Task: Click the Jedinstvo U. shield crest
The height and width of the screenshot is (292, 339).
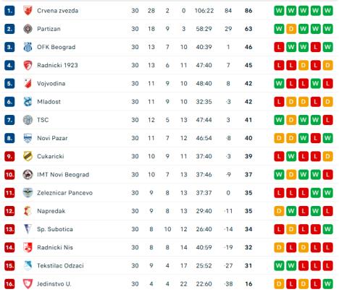Action: click(28, 284)
